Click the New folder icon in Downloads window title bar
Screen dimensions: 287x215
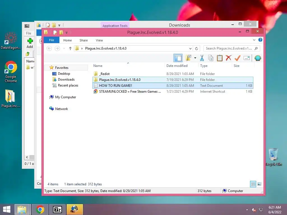pyautogui.click(x=54, y=25)
